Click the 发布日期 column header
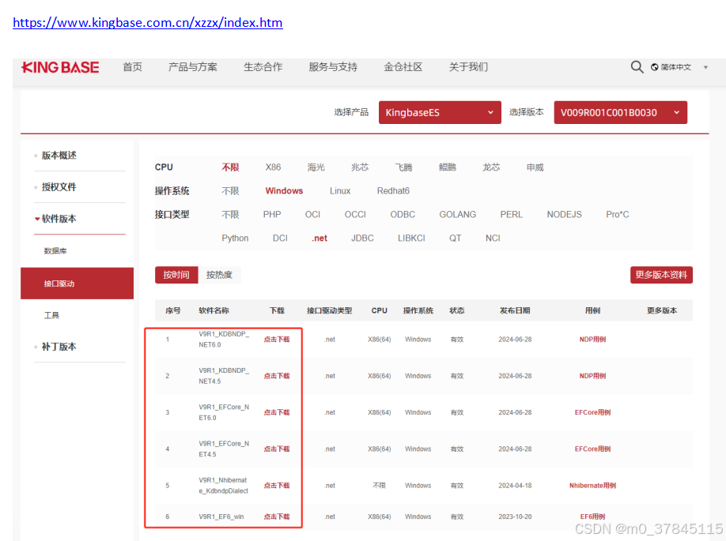 [x=515, y=310]
